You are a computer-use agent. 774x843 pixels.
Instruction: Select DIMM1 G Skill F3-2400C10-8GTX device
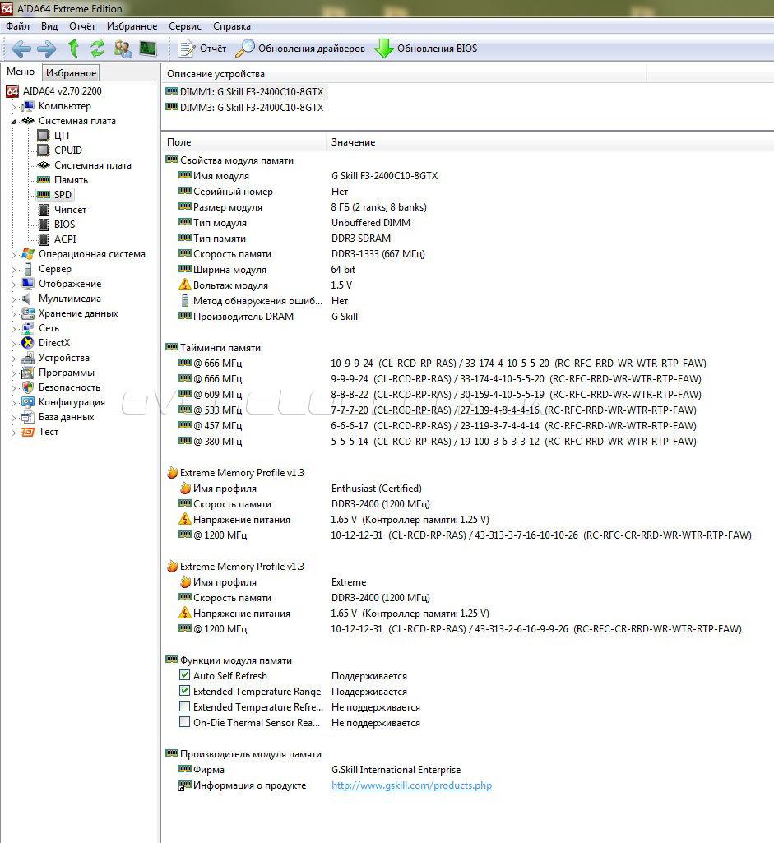coord(244,91)
